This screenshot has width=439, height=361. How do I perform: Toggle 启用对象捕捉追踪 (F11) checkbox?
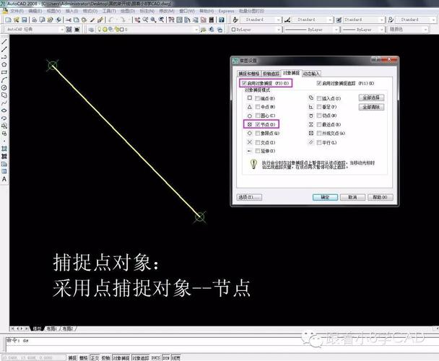pyautogui.click(x=319, y=83)
